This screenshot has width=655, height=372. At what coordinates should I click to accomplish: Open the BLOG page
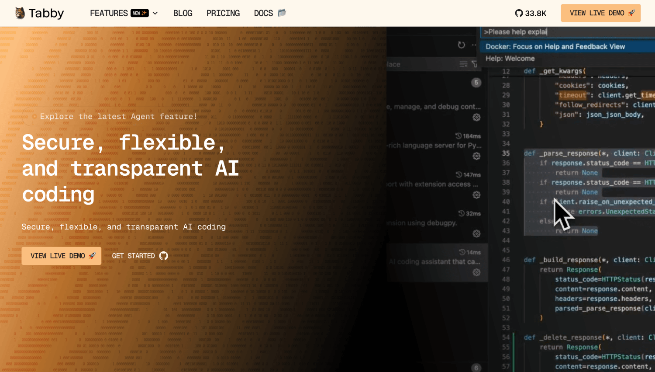[183, 13]
